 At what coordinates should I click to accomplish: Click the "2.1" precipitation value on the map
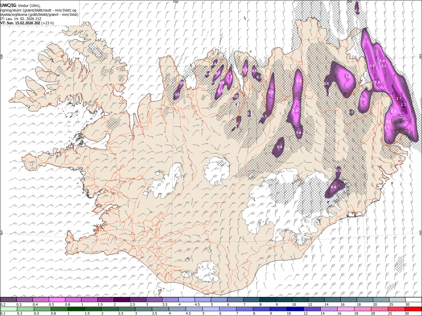coord(398,98)
